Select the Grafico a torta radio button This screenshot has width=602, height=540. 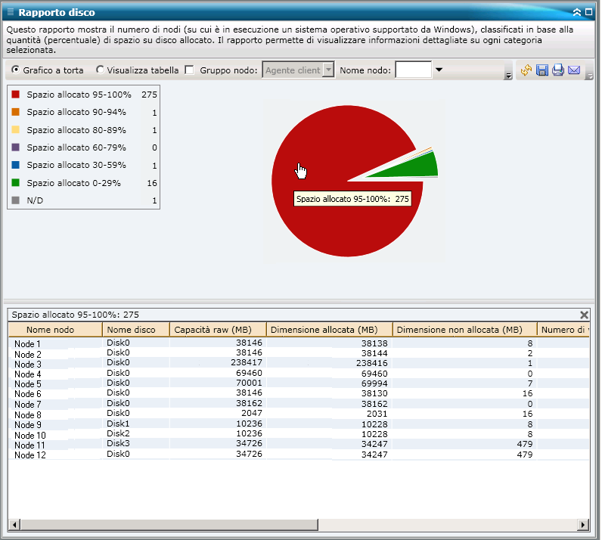[x=15, y=70]
